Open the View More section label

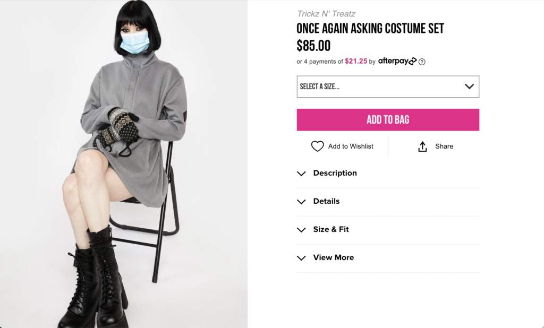(x=333, y=257)
